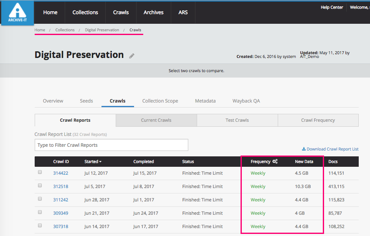This screenshot has width=370, height=236.
Task: Open the Collection Scope tab
Action: 160,101
